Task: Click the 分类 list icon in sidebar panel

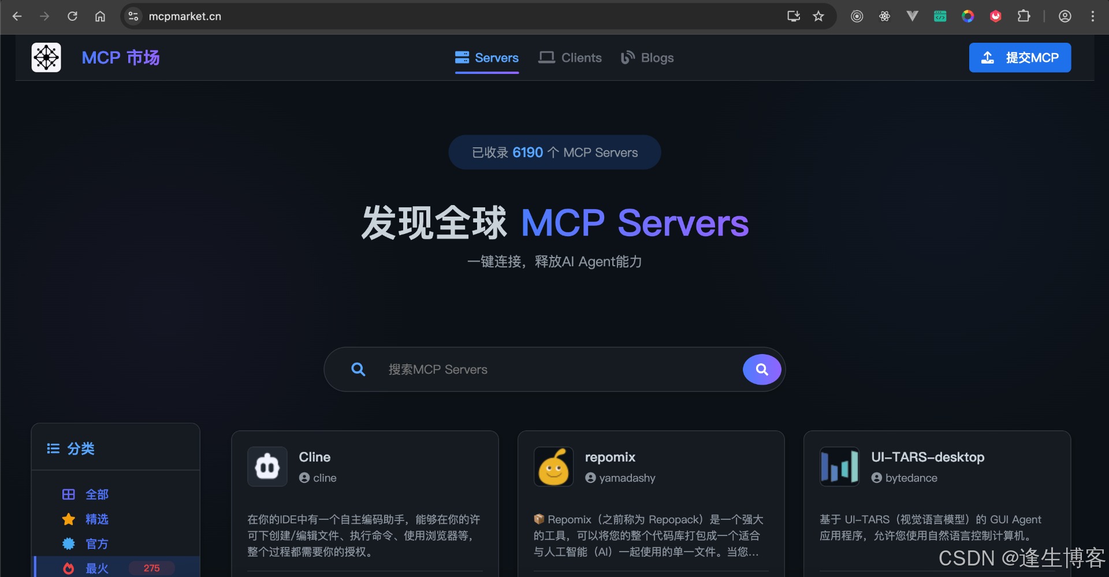Action: (53, 448)
